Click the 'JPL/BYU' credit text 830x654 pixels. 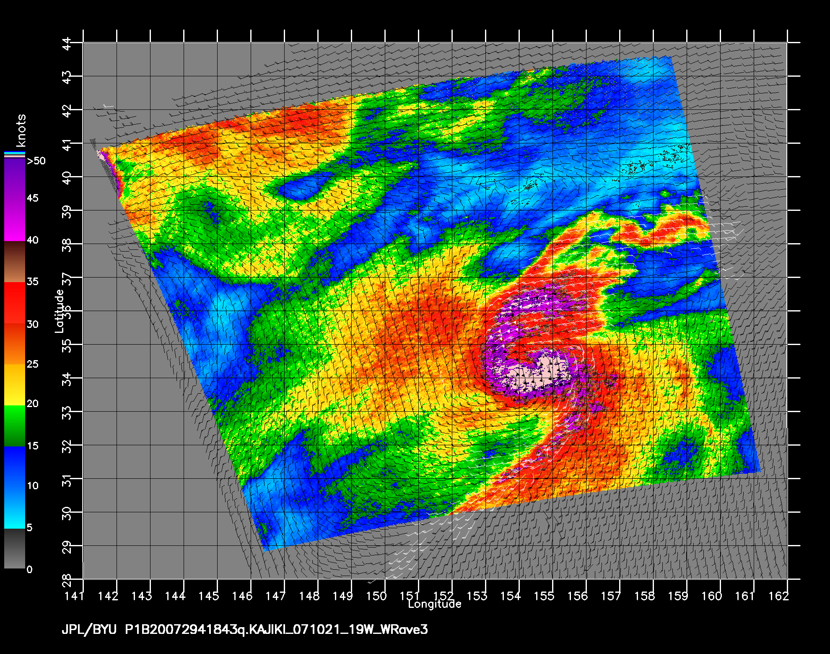click(x=89, y=630)
